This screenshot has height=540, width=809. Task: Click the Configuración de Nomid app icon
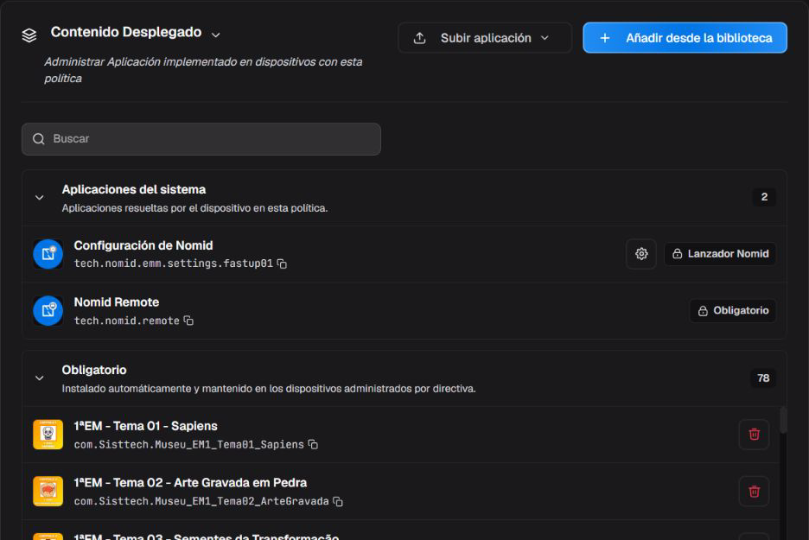[x=48, y=254]
